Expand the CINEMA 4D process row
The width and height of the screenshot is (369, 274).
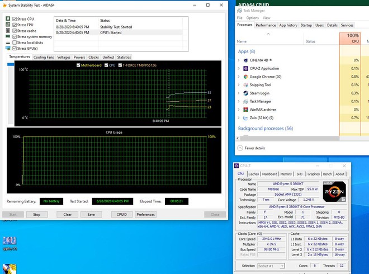click(x=239, y=60)
